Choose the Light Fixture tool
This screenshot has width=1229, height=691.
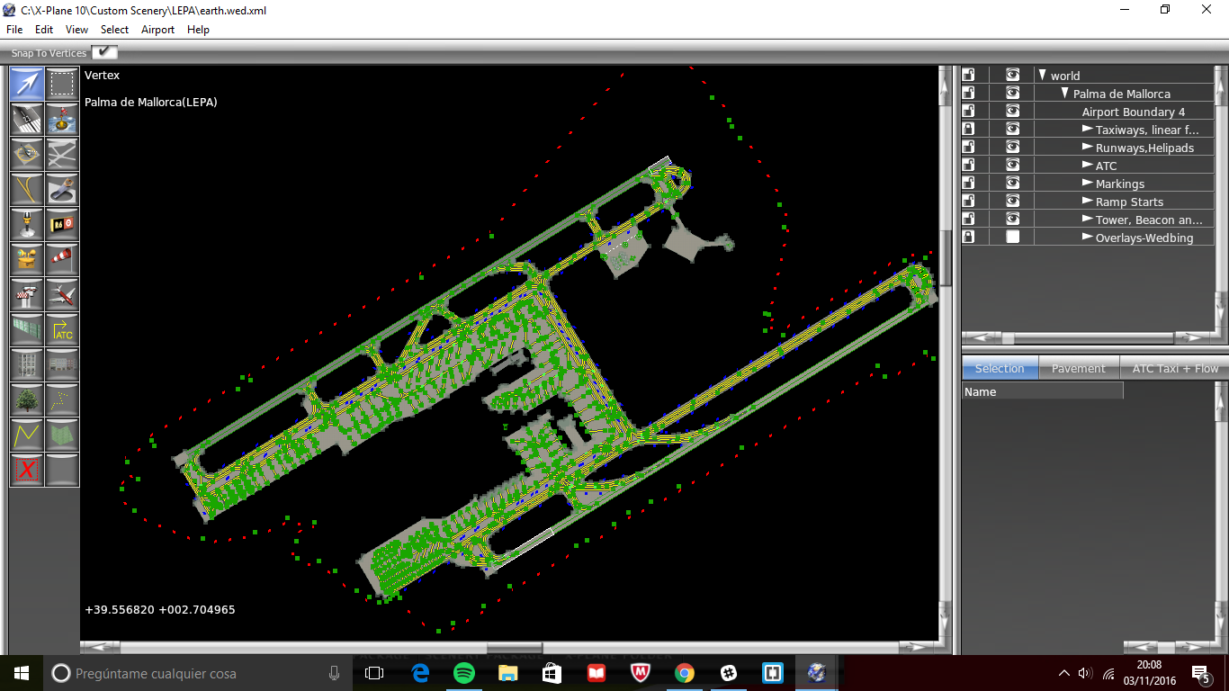coord(27,225)
